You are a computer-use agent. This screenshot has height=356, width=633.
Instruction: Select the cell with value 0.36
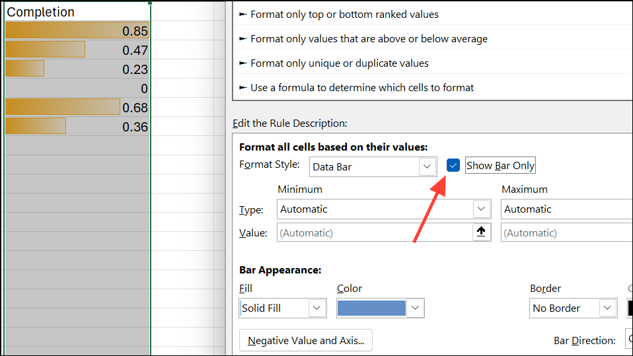(77, 127)
